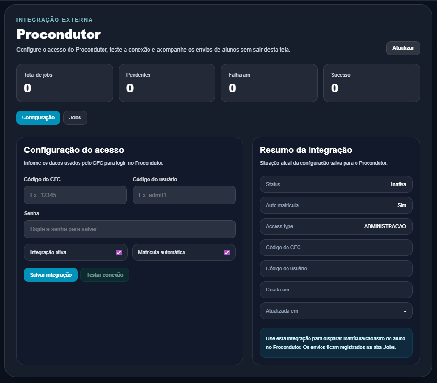437x383 pixels.
Task: Click the 'Configuração do acesso' heading
Action: pyautogui.click(x=74, y=150)
